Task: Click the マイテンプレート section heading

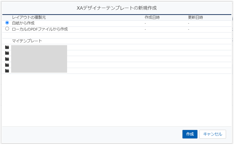Action: tap(27, 41)
